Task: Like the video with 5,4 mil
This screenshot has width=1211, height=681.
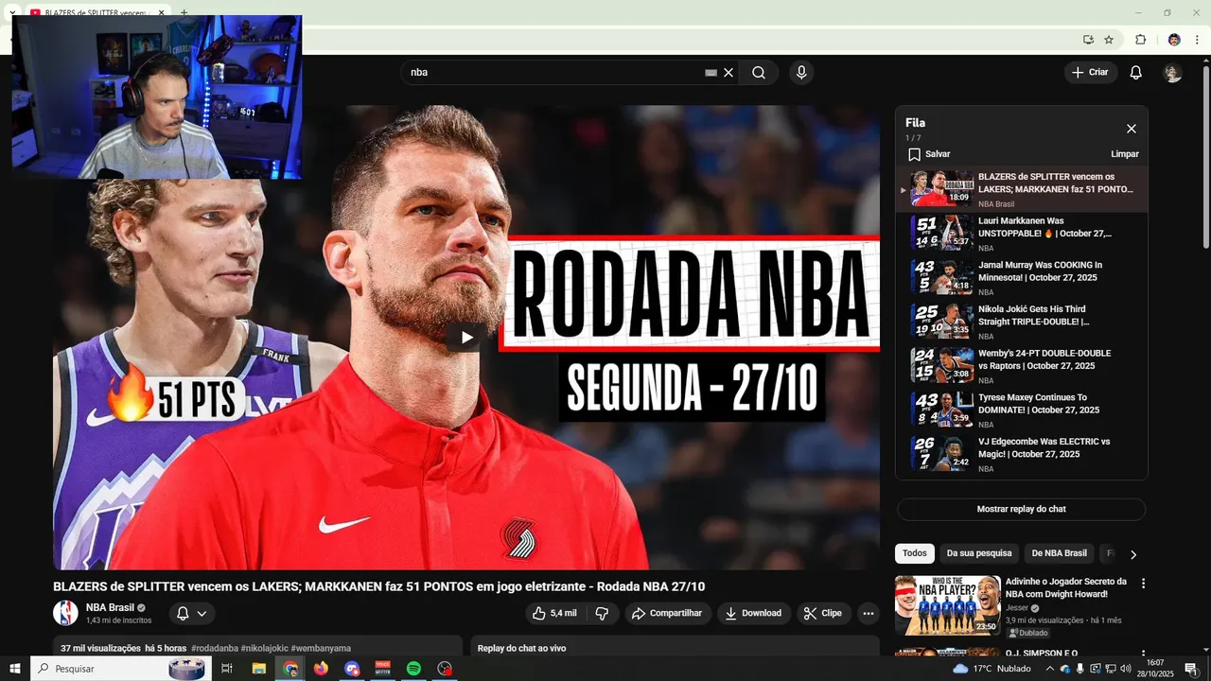Action: pos(554,613)
